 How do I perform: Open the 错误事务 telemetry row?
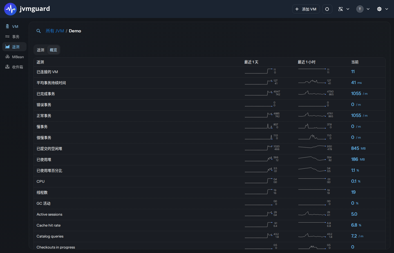209,105
